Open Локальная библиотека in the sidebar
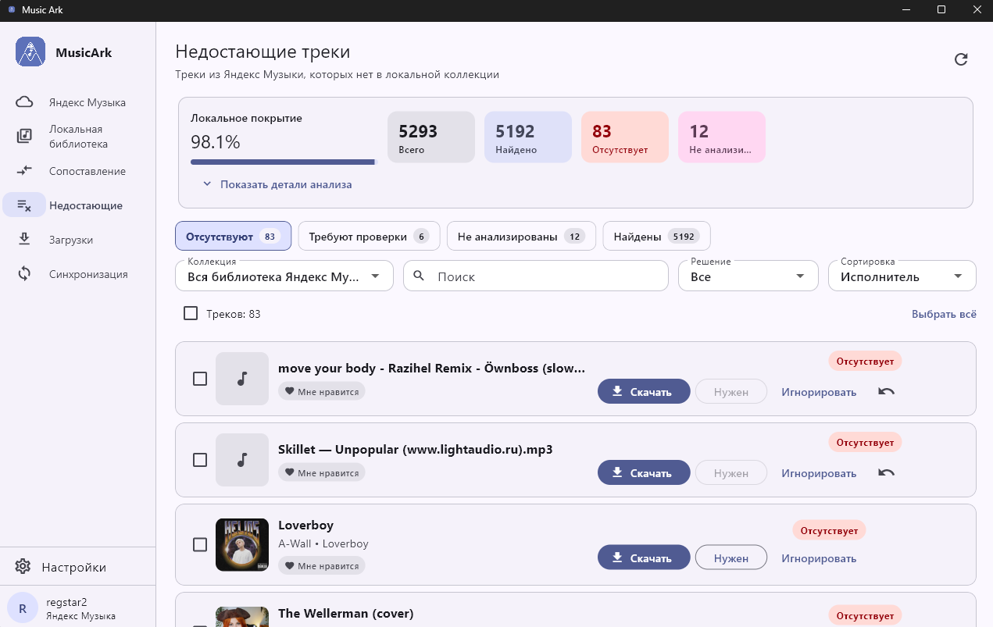This screenshot has height=627, width=993. point(77,137)
